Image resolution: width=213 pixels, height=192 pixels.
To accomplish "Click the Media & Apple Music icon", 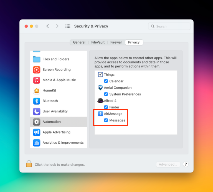I will [37, 80].
